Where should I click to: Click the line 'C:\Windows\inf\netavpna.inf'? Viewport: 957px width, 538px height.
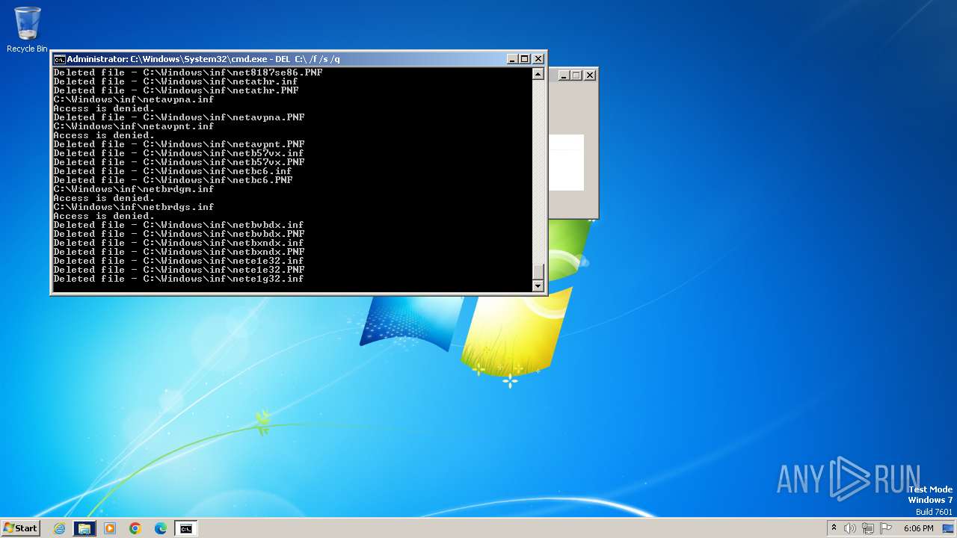(134, 99)
